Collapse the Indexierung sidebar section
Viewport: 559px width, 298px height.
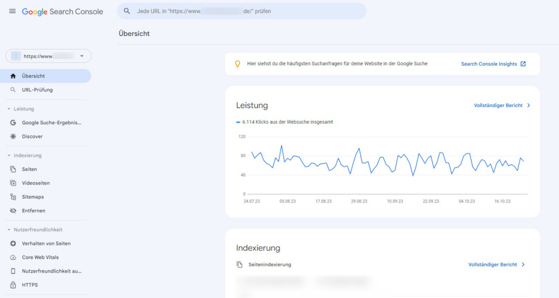tap(24, 155)
